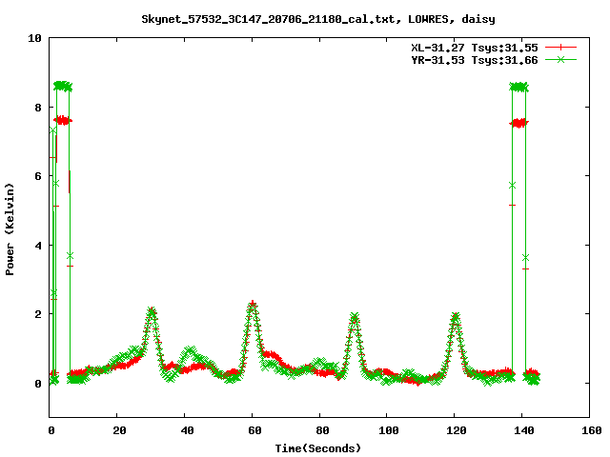
Task: Click the YR-31.53 Tsys:31.66 legend label
Action: 475,60
